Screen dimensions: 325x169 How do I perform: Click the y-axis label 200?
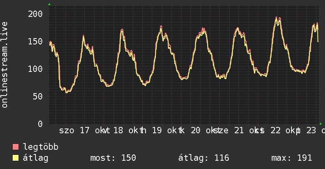tap(35, 14)
